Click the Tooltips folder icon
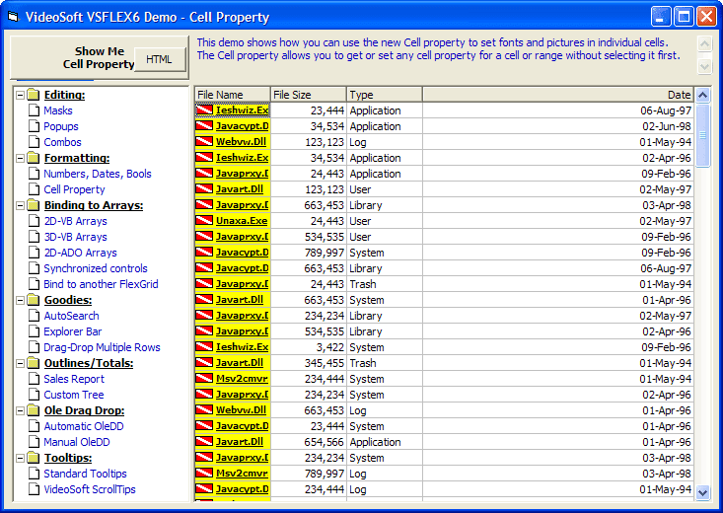 coord(34,458)
